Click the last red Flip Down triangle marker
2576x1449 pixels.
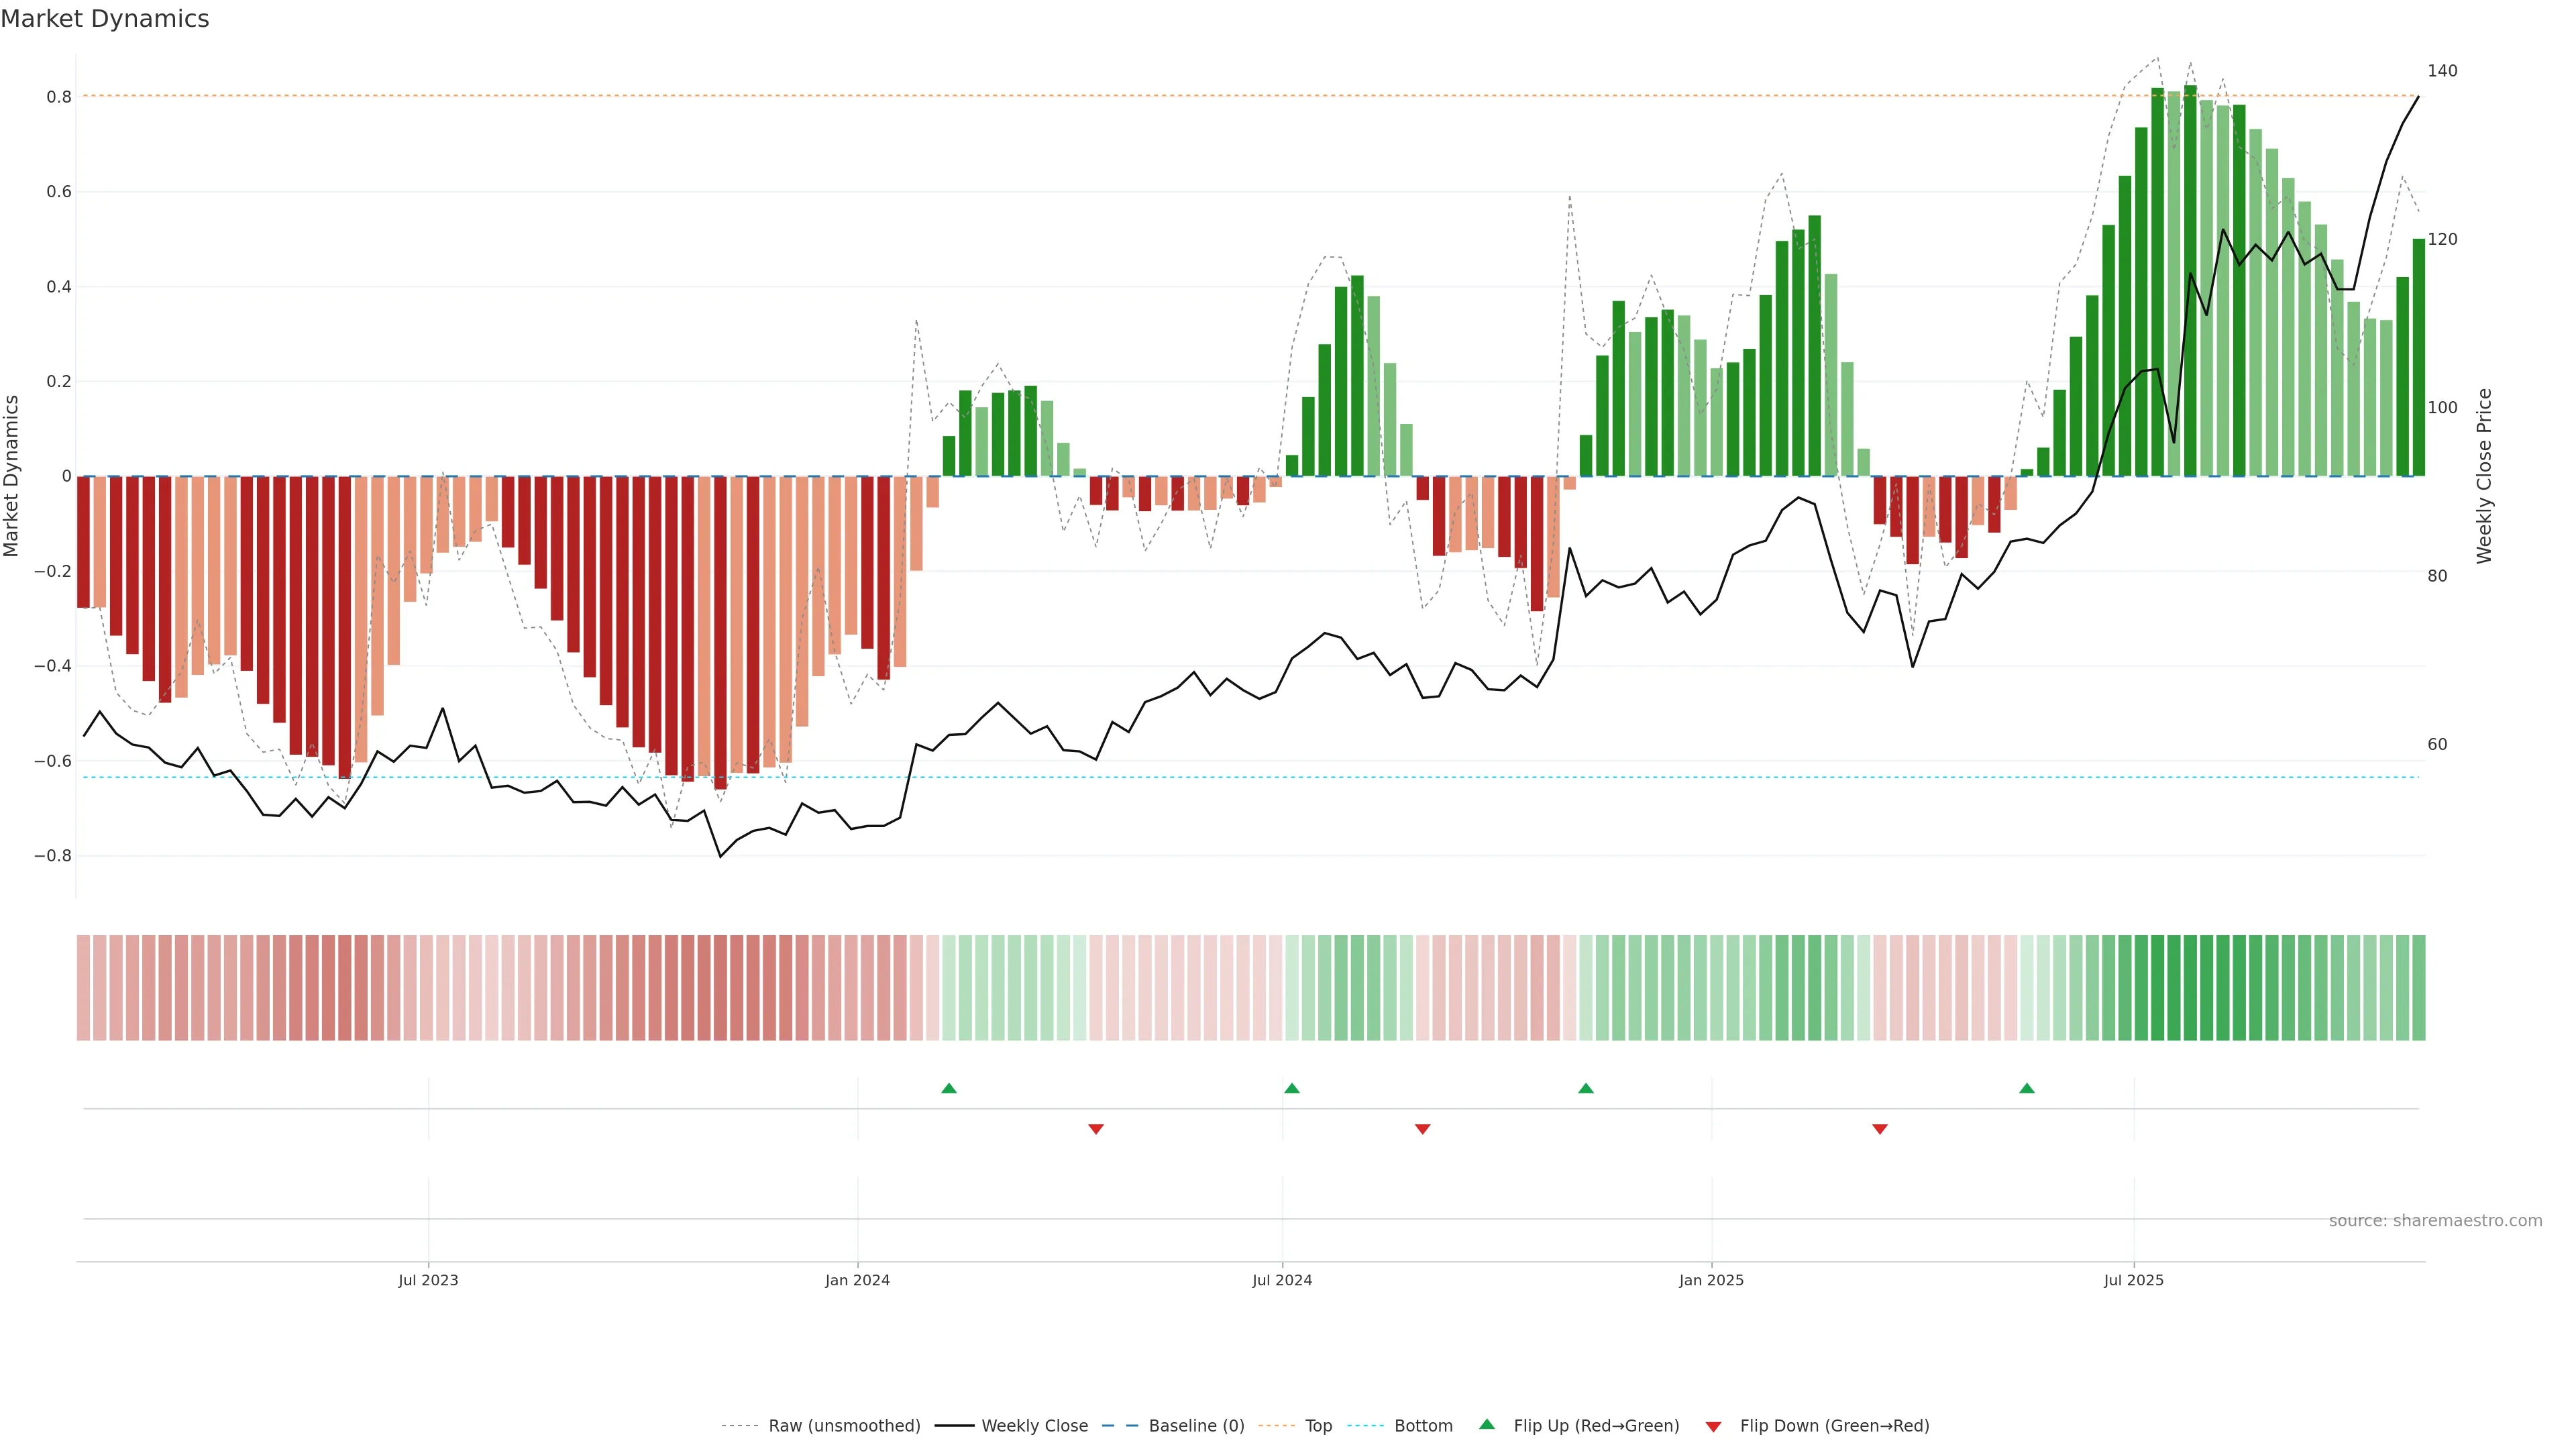(1879, 1129)
